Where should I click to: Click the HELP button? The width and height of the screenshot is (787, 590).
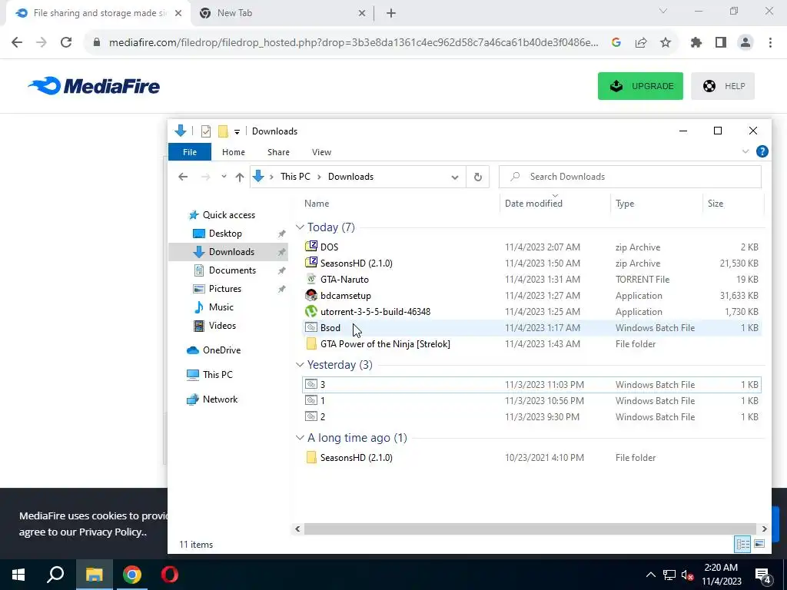tap(722, 86)
